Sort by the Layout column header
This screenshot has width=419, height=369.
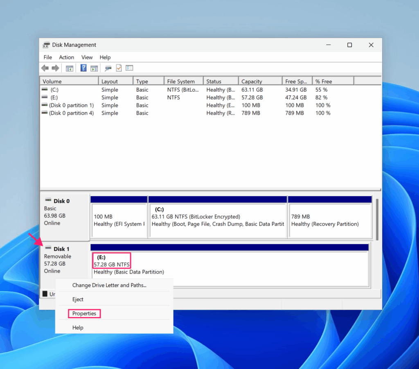[x=116, y=81]
